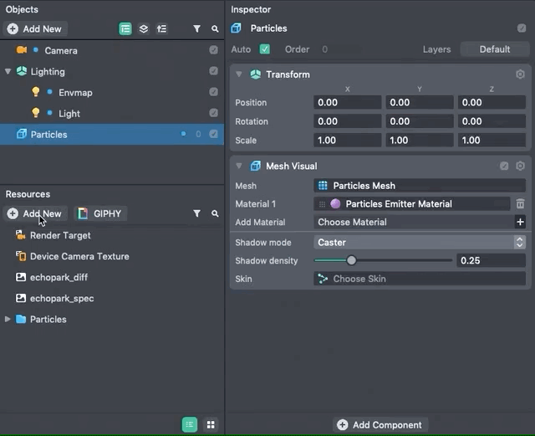Image resolution: width=535 pixels, height=436 pixels.
Task: Click the Light object's bulb icon
Action: coord(35,113)
